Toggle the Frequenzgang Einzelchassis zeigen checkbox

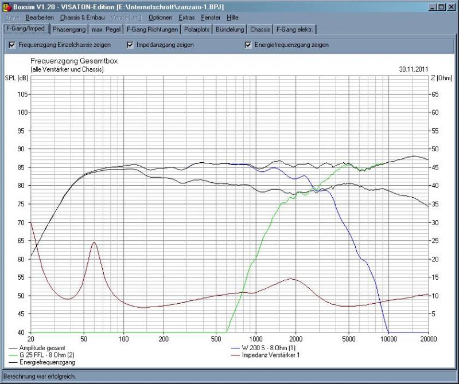[13, 45]
